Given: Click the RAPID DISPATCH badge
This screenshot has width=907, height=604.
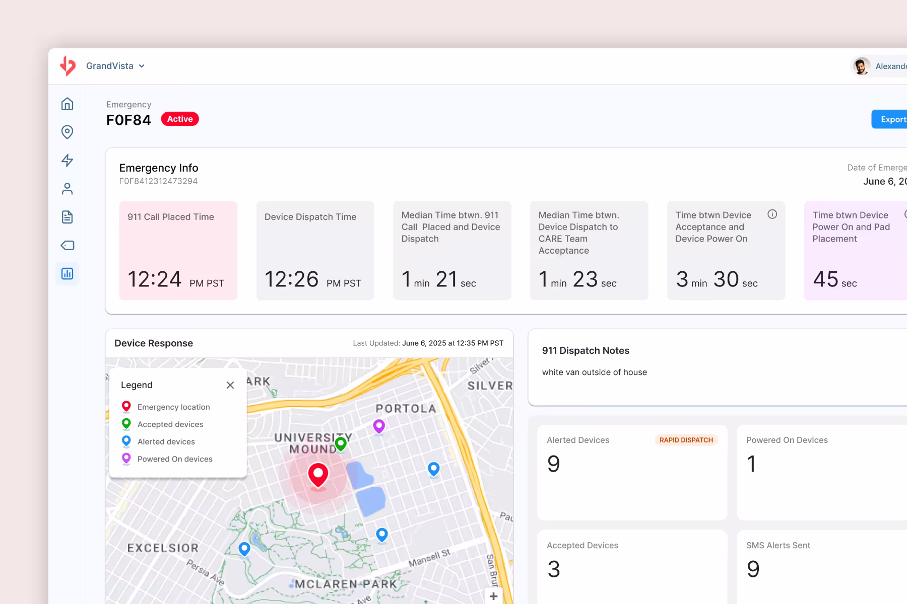Looking at the screenshot, I should [x=686, y=440].
